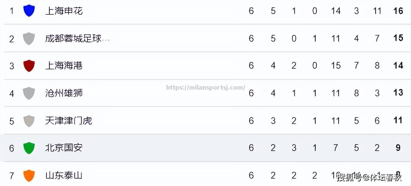Click the milansportsj.com watermark URL

205,88
